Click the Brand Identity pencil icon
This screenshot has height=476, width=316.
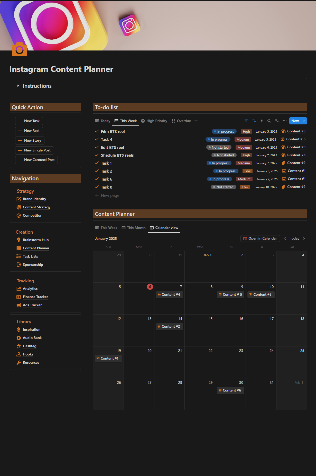tap(19, 199)
